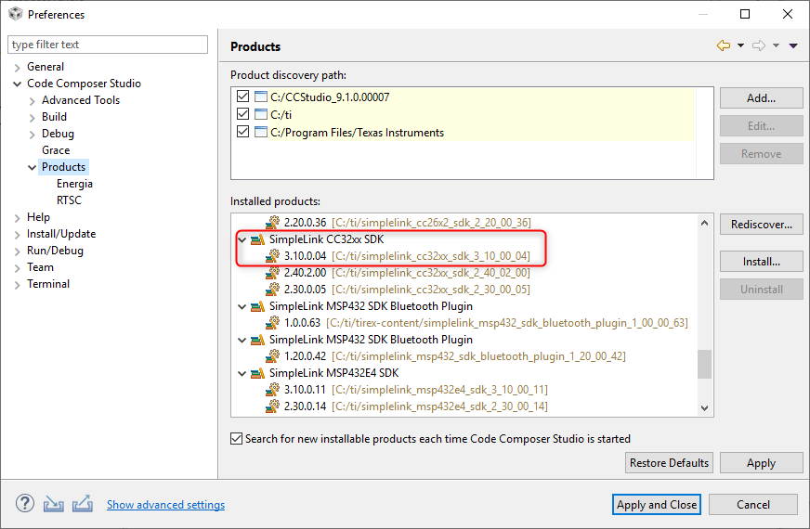810x529 pixels.
Task: Expand the Build preferences node
Action: 33,117
